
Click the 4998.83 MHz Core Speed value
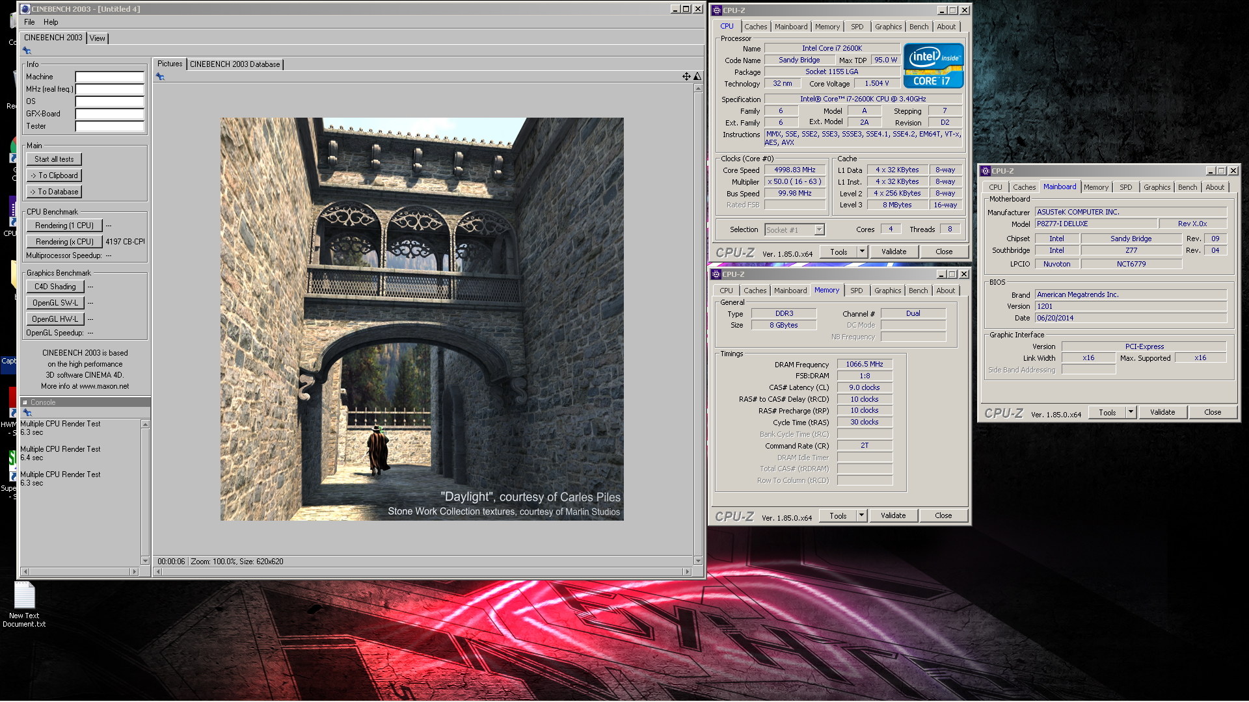(795, 170)
